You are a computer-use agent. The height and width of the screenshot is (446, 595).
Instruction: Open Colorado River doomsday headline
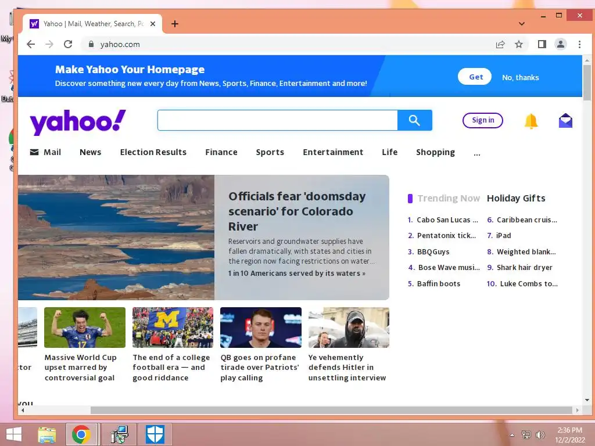[x=297, y=211]
